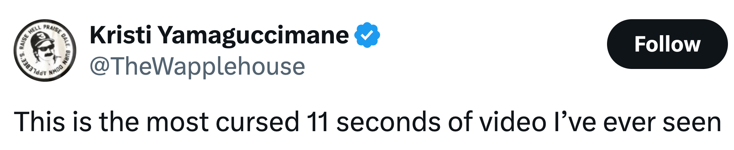Click the word "This" starting the tweet
This screenshot has width=734, height=150.
(40, 122)
